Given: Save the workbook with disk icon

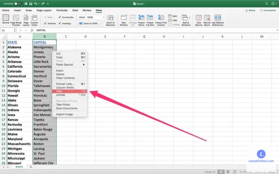Looking at the screenshot, I should (x=31, y=4).
